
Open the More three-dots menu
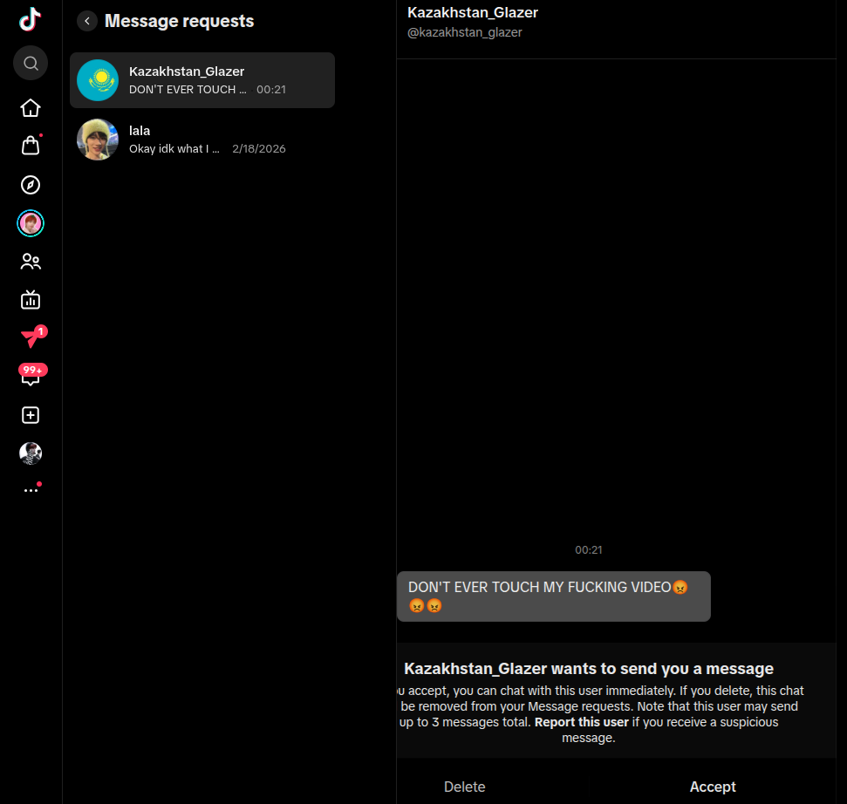(31, 489)
